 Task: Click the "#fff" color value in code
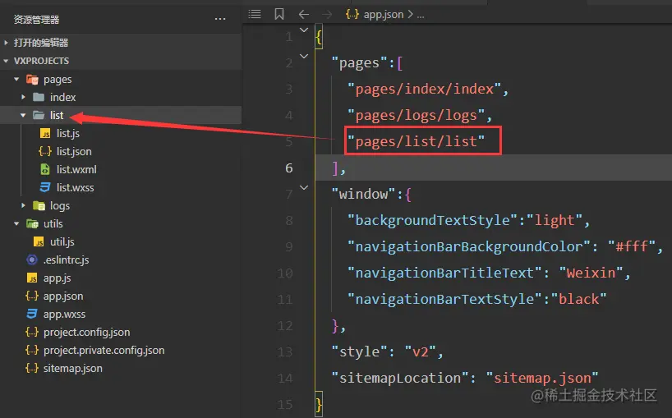click(x=632, y=246)
